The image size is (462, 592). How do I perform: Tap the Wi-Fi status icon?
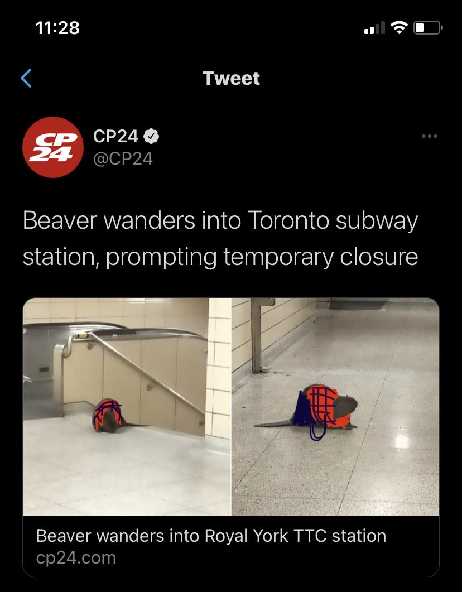(399, 27)
